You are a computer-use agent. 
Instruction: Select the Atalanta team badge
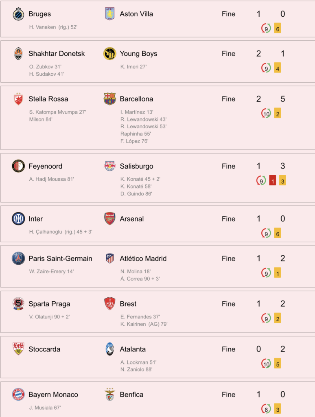(109, 349)
